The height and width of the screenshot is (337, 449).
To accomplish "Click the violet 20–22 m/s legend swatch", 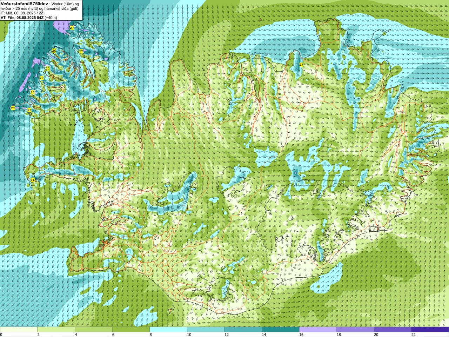I will pyautogui.click(x=393, y=330).
